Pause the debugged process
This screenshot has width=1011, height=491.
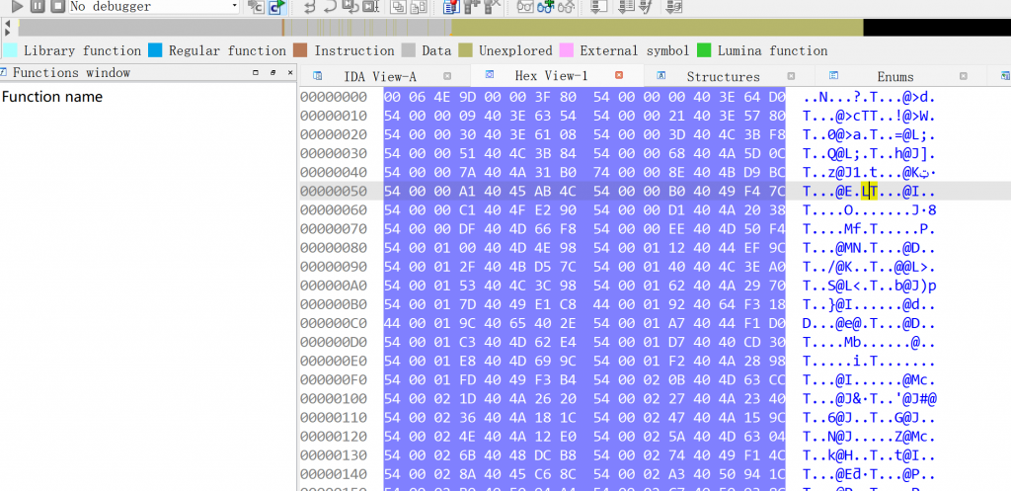38,6
